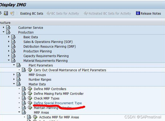The image size is (165, 121).
Task: Open documentation icon for MRP Areas
Action: coord(24,112)
